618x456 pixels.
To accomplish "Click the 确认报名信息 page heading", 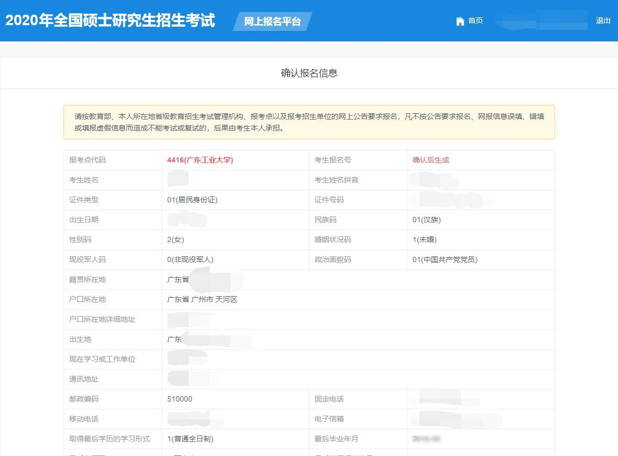I will click(309, 73).
